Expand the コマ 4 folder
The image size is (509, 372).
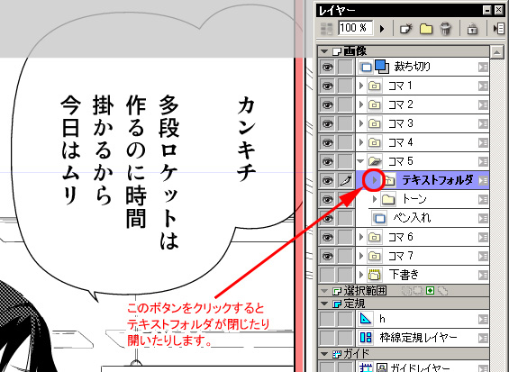(361, 142)
